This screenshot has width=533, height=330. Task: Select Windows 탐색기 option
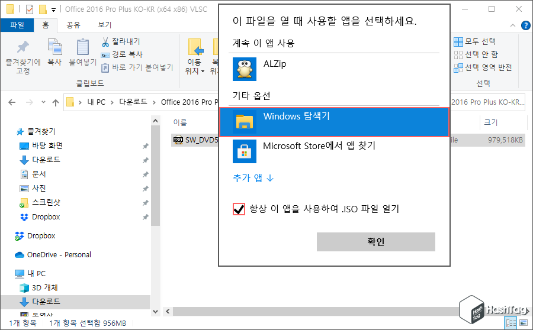point(335,122)
